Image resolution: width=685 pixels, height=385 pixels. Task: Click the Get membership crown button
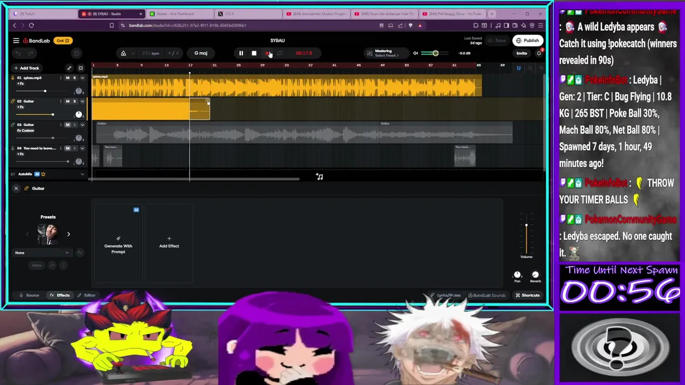(63, 41)
